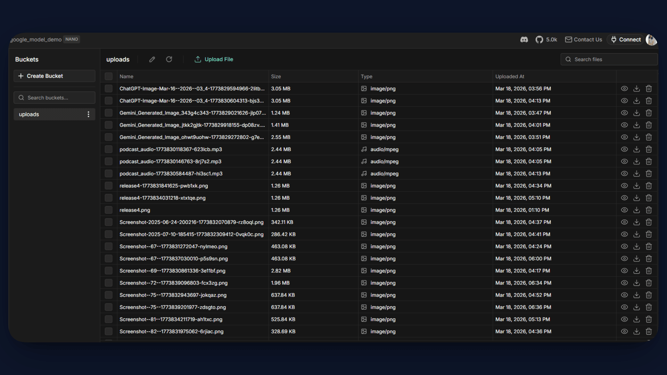The height and width of the screenshot is (375, 667).
Task: Check the box for release4.png row
Action: pos(109,210)
